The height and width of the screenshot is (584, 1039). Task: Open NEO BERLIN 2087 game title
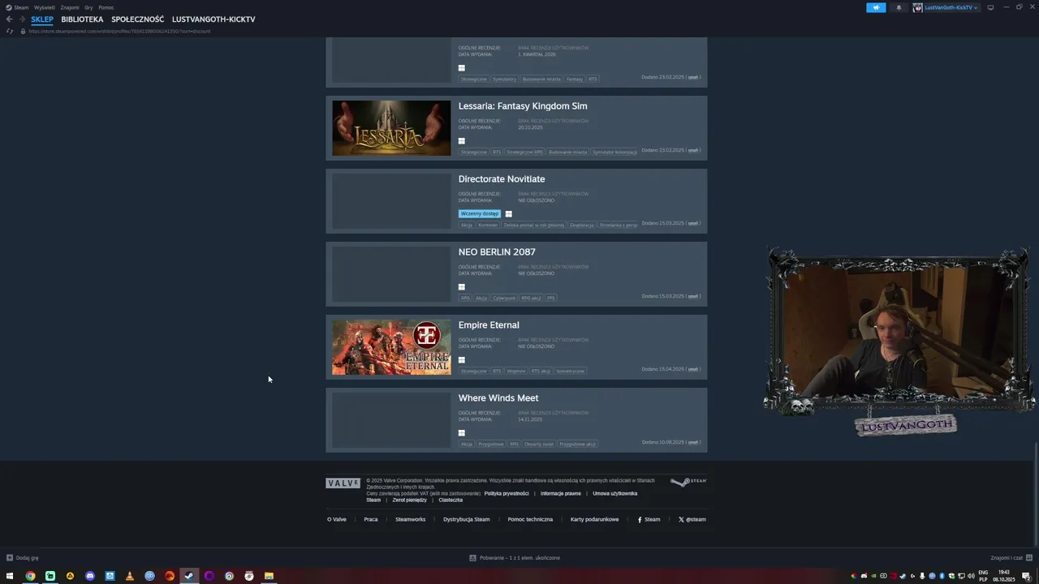(497, 252)
